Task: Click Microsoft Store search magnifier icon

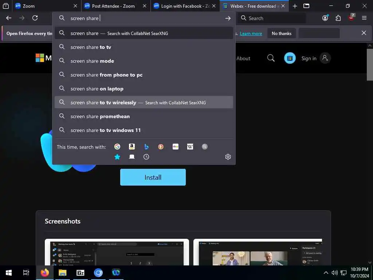Action: pyautogui.click(x=271, y=58)
